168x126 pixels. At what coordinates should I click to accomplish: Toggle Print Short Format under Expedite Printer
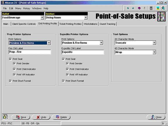(x=63, y=81)
